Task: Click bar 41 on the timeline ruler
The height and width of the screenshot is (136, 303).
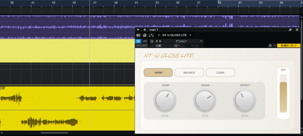Action: tap(33, 3)
